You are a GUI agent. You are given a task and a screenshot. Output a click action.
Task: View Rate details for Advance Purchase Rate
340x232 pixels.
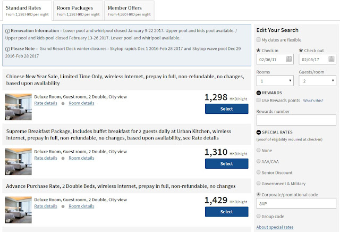46,206
